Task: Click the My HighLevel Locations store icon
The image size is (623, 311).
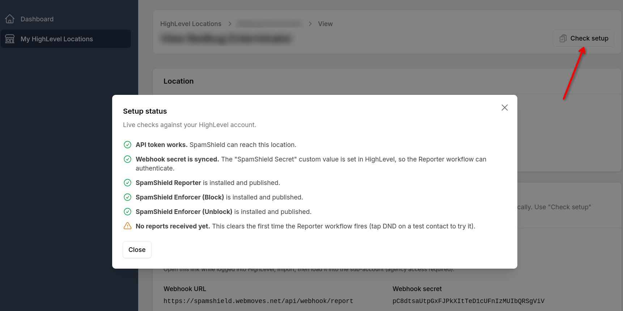Action: point(10,39)
